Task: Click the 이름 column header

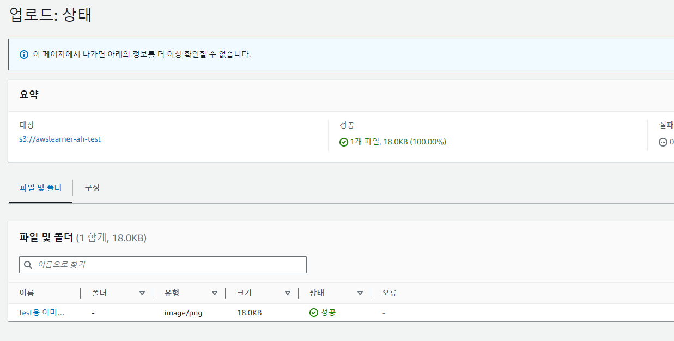Action: click(x=27, y=293)
